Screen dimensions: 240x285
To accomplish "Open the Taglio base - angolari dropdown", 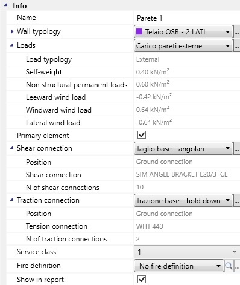I will tap(183, 149).
